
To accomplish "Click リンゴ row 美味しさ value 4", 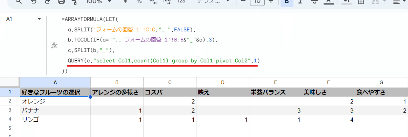I will point(329,119).
